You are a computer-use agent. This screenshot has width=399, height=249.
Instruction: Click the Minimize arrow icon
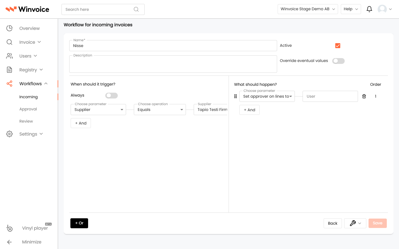[9, 242]
